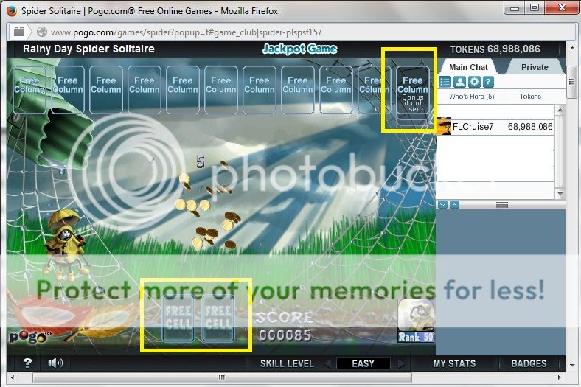The height and width of the screenshot is (387, 581).
Task: Click FLCruise7's 68,988,086 token value
Action: tap(530, 127)
